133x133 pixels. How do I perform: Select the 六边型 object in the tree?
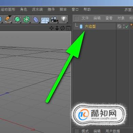(90, 27)
